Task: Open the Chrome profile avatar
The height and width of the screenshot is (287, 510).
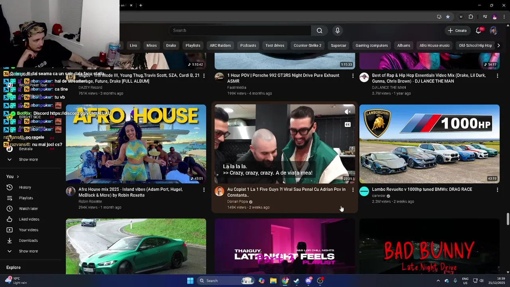Action: [x=495, y=17]
